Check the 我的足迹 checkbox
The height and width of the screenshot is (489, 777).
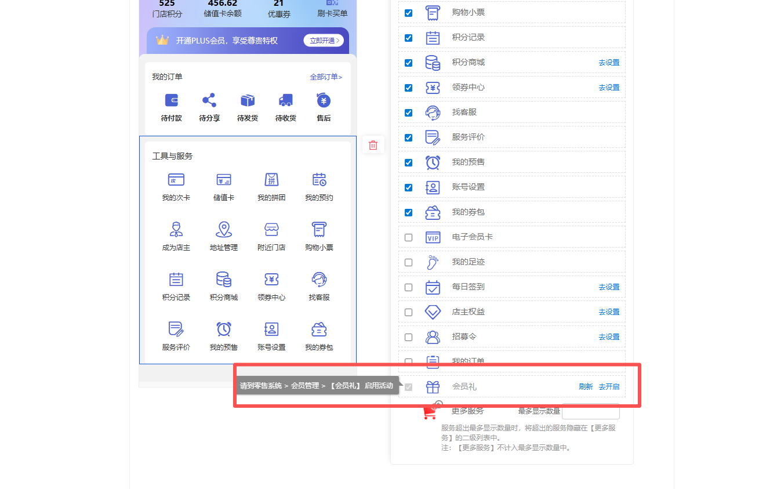click(409, 262)
